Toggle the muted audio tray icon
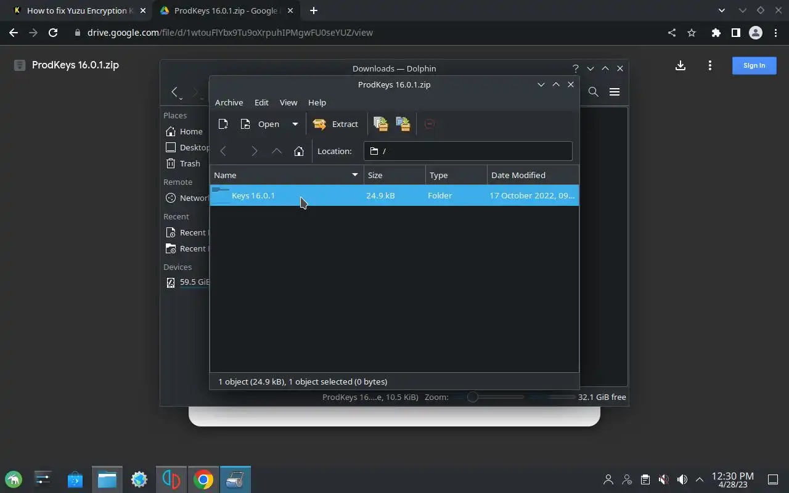 [663, 479]
